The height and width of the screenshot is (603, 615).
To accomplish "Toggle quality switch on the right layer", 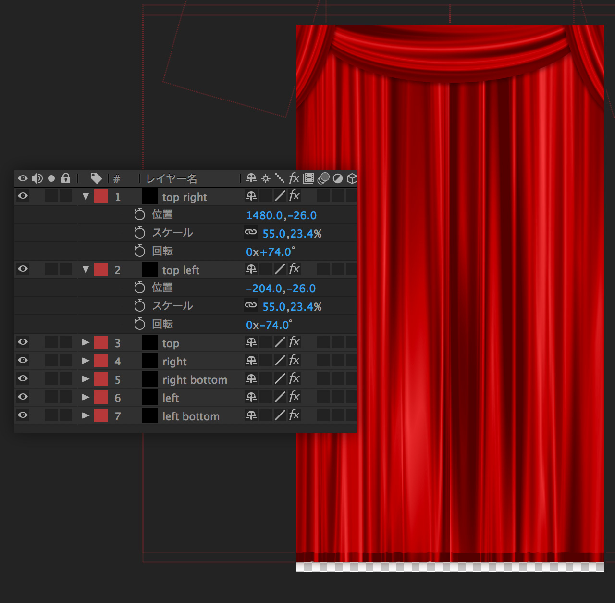I will [x=280, y=361].
